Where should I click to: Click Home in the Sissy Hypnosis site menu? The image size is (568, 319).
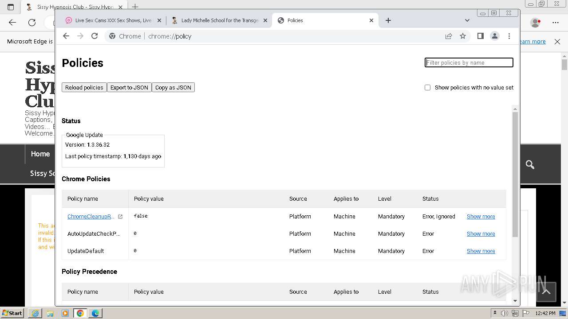coord(40,154)
